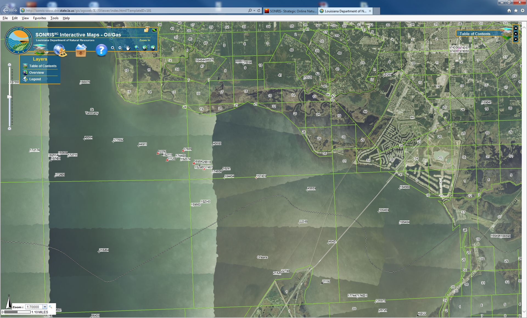This screenshot has height=318, width=527.
Task: Select the Zoom In magnifier tool
Action: coord(113,48)
